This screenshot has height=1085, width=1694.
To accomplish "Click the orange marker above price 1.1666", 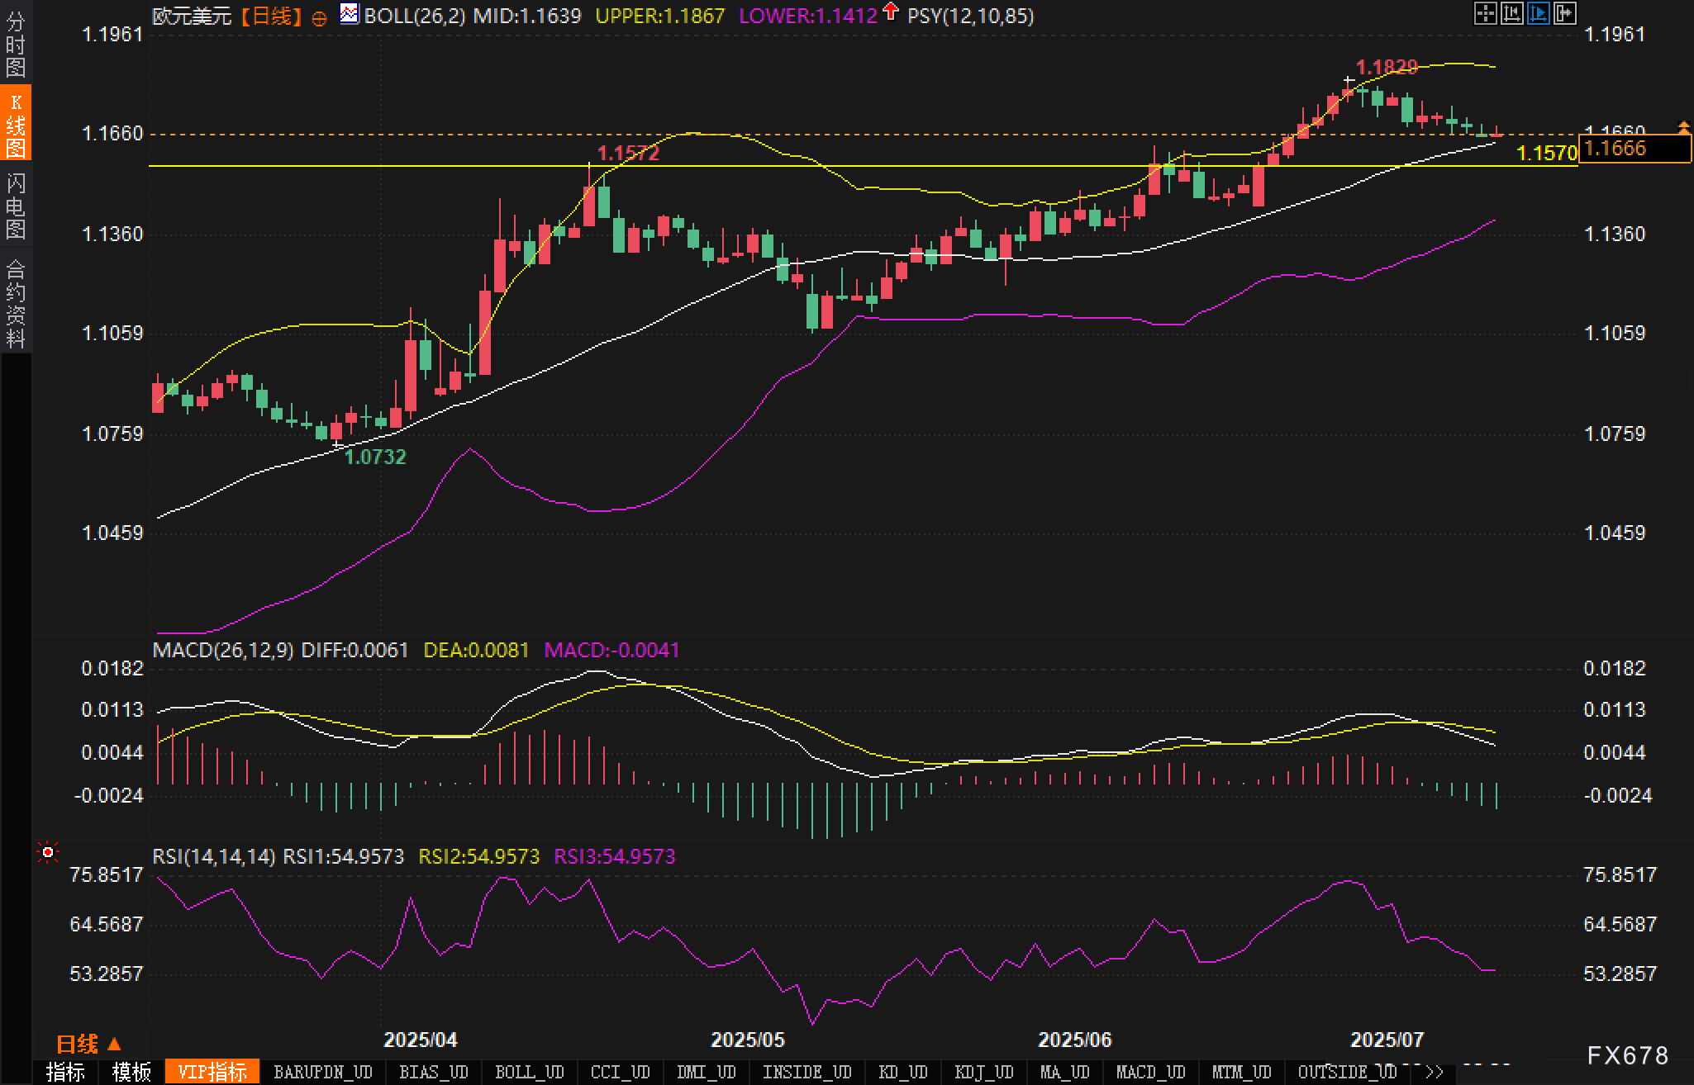I will tap(1684, 126).
